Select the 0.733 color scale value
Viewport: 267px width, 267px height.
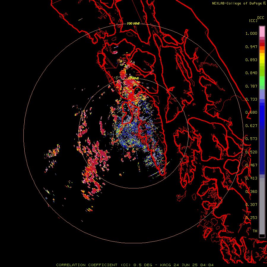(x=251, y=99)
